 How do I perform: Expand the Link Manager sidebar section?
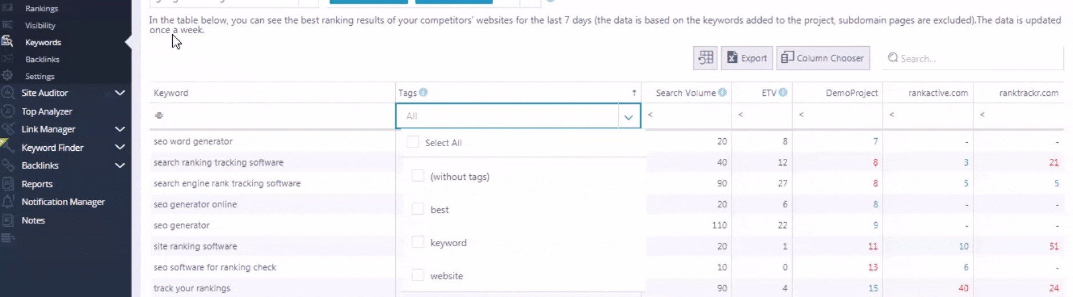(x=120, y=129)
